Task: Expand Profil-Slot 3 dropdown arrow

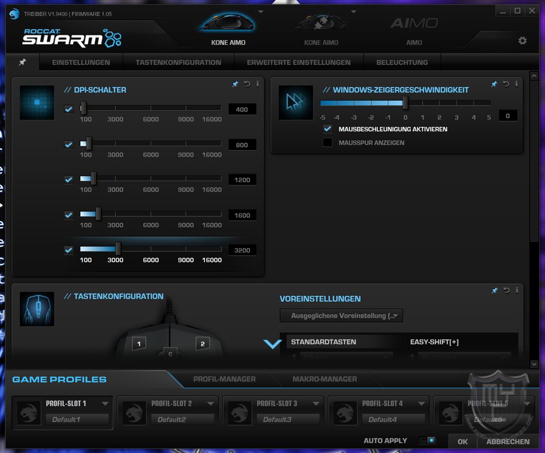Action: point(316,403)
